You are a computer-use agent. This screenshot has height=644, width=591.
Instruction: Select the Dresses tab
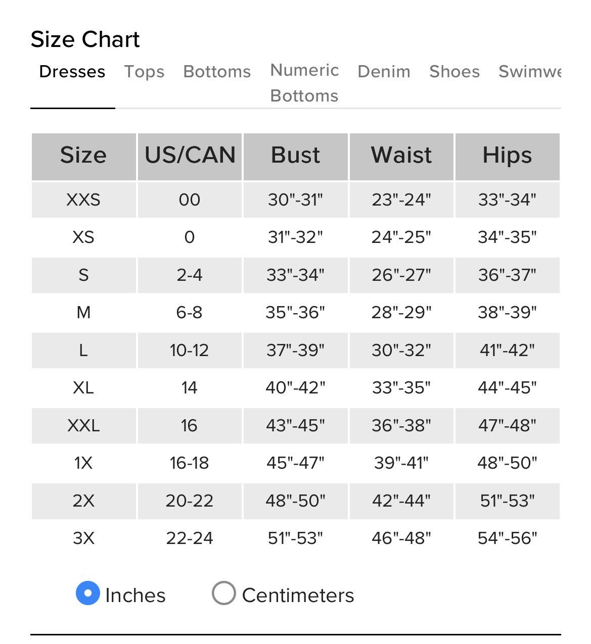[72, 72]
